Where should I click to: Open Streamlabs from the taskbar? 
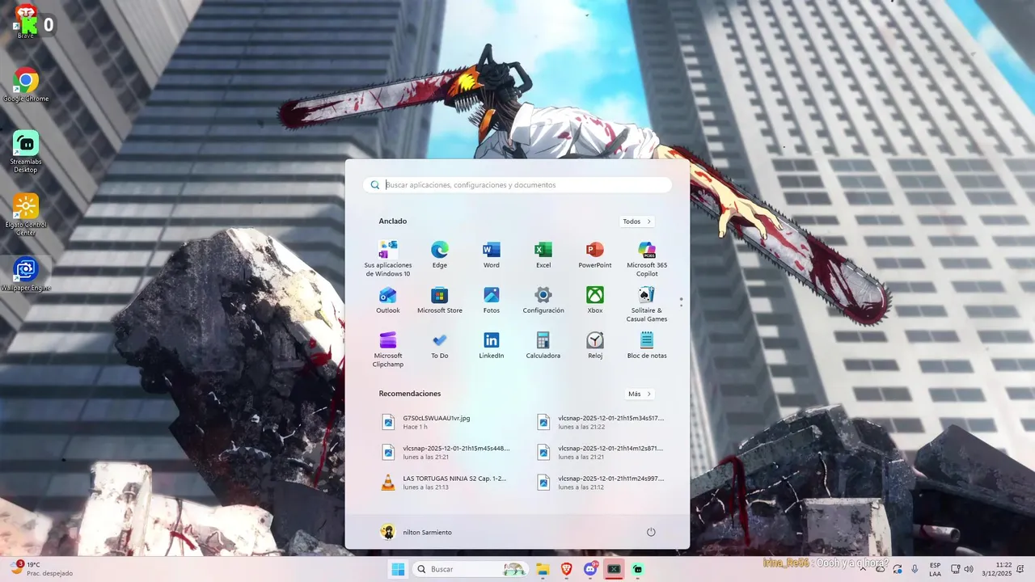(x=638, y=569)
